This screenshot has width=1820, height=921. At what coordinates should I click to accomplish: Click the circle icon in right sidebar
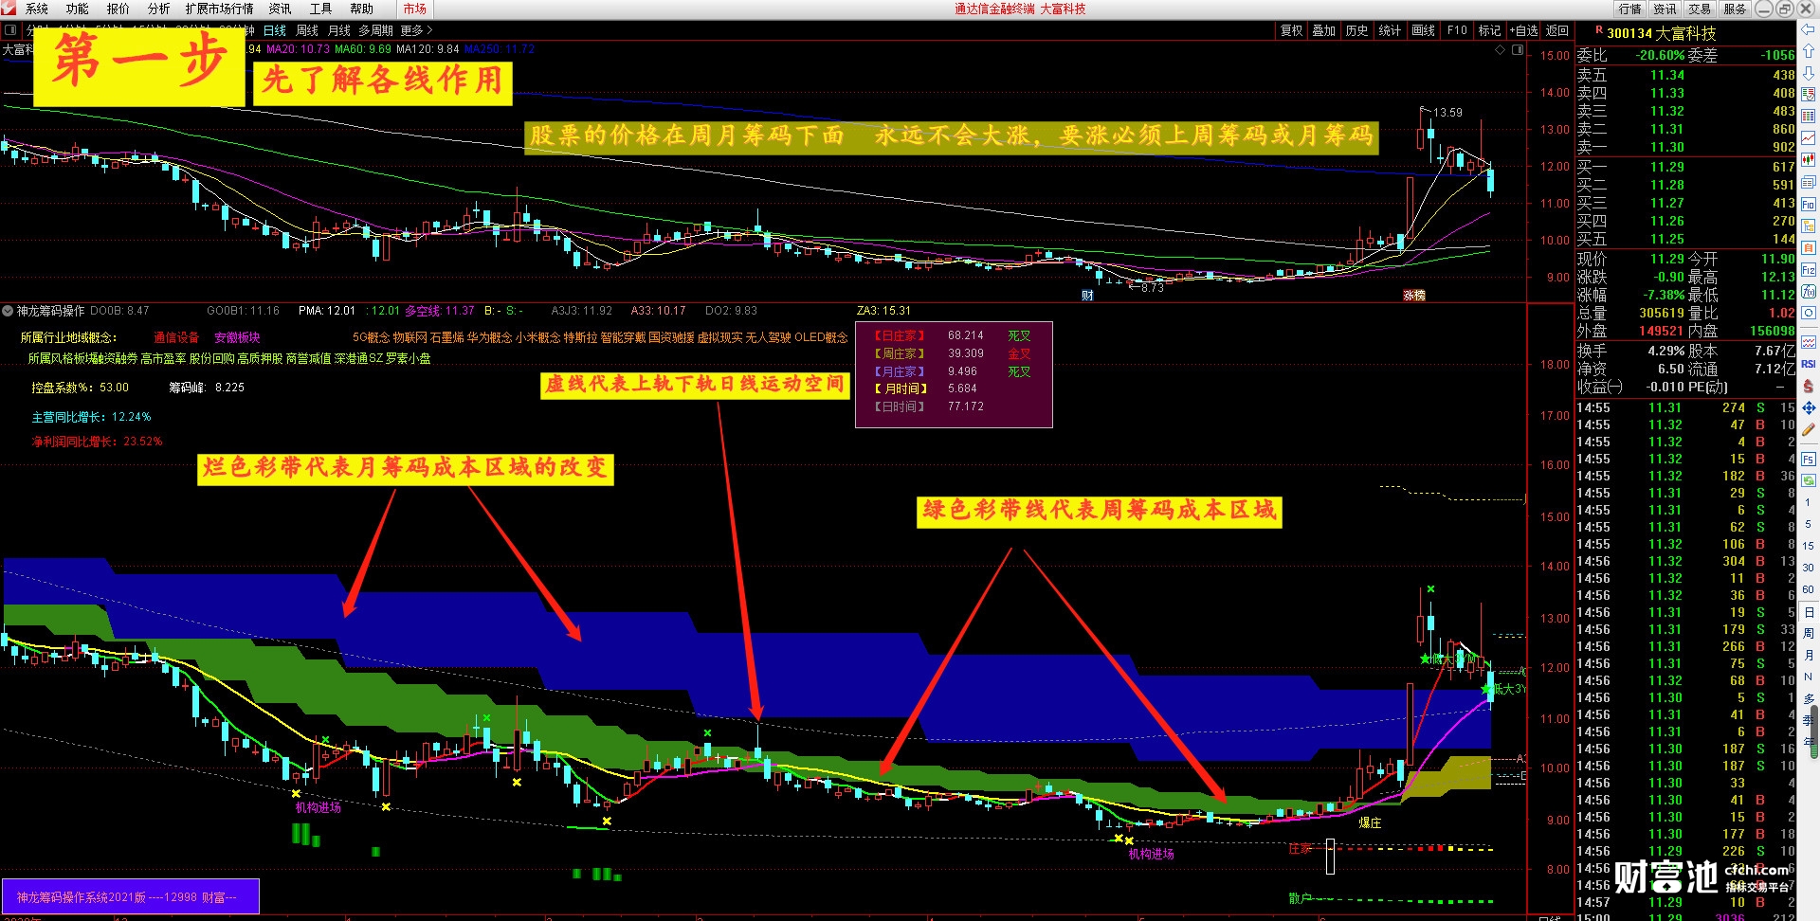point(1809,313)
